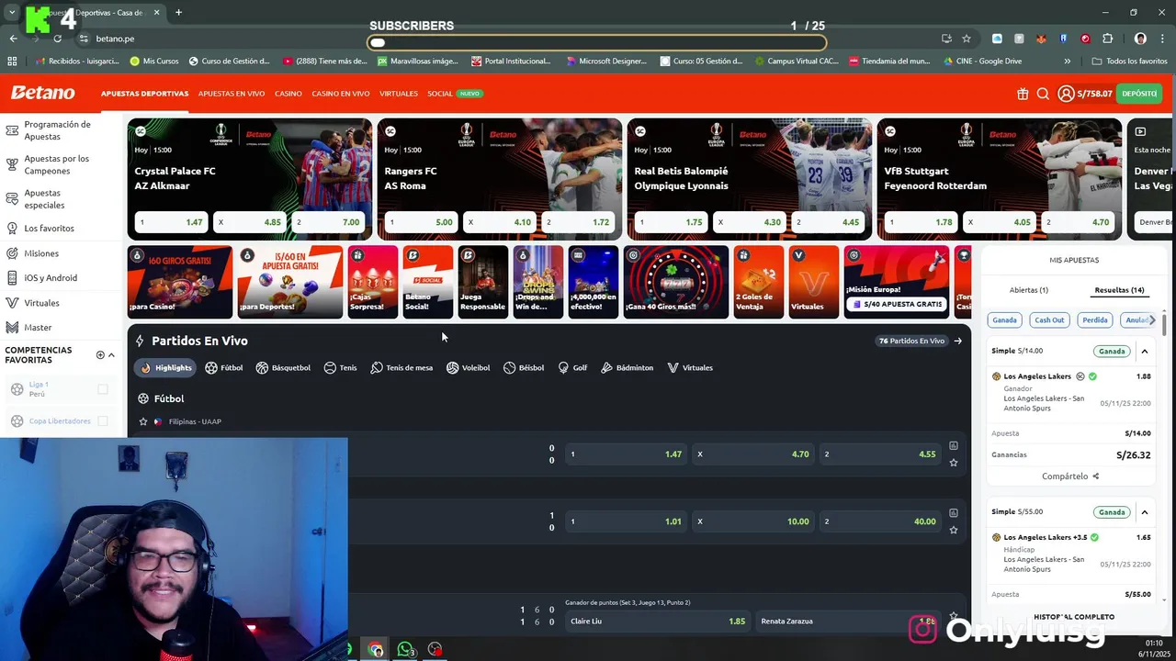Filter settled bets by Ganada chip

click(1004, 320)
